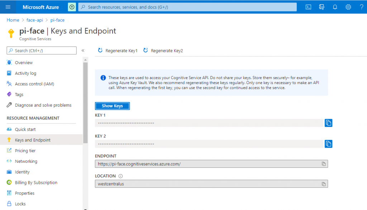This screenshot has height=210, width=367.
Task: Copy the ENDPOINT URL to clipboard
Action: click(x=324, y=163)
